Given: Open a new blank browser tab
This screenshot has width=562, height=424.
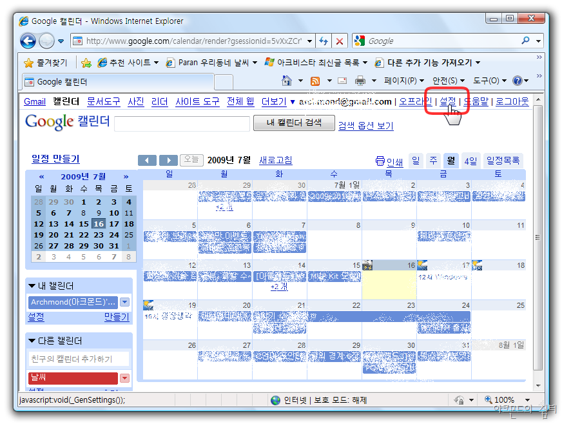Looking at the screenshot, I should coord(224,82).
